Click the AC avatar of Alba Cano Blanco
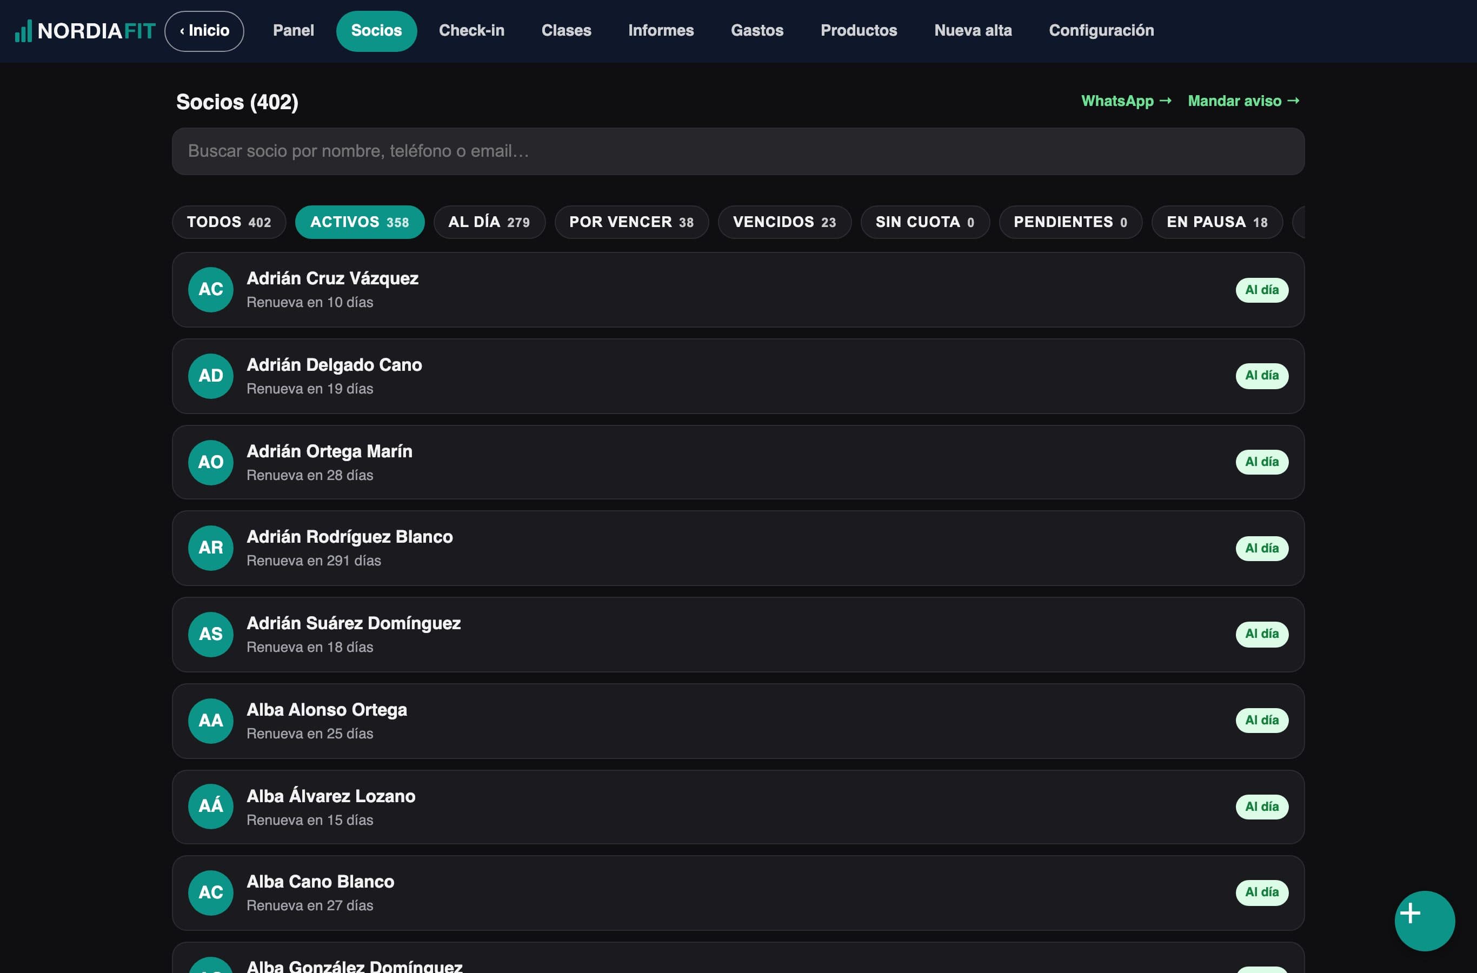Viewport: 1477px width, 973px height. (x=210, y=892)
